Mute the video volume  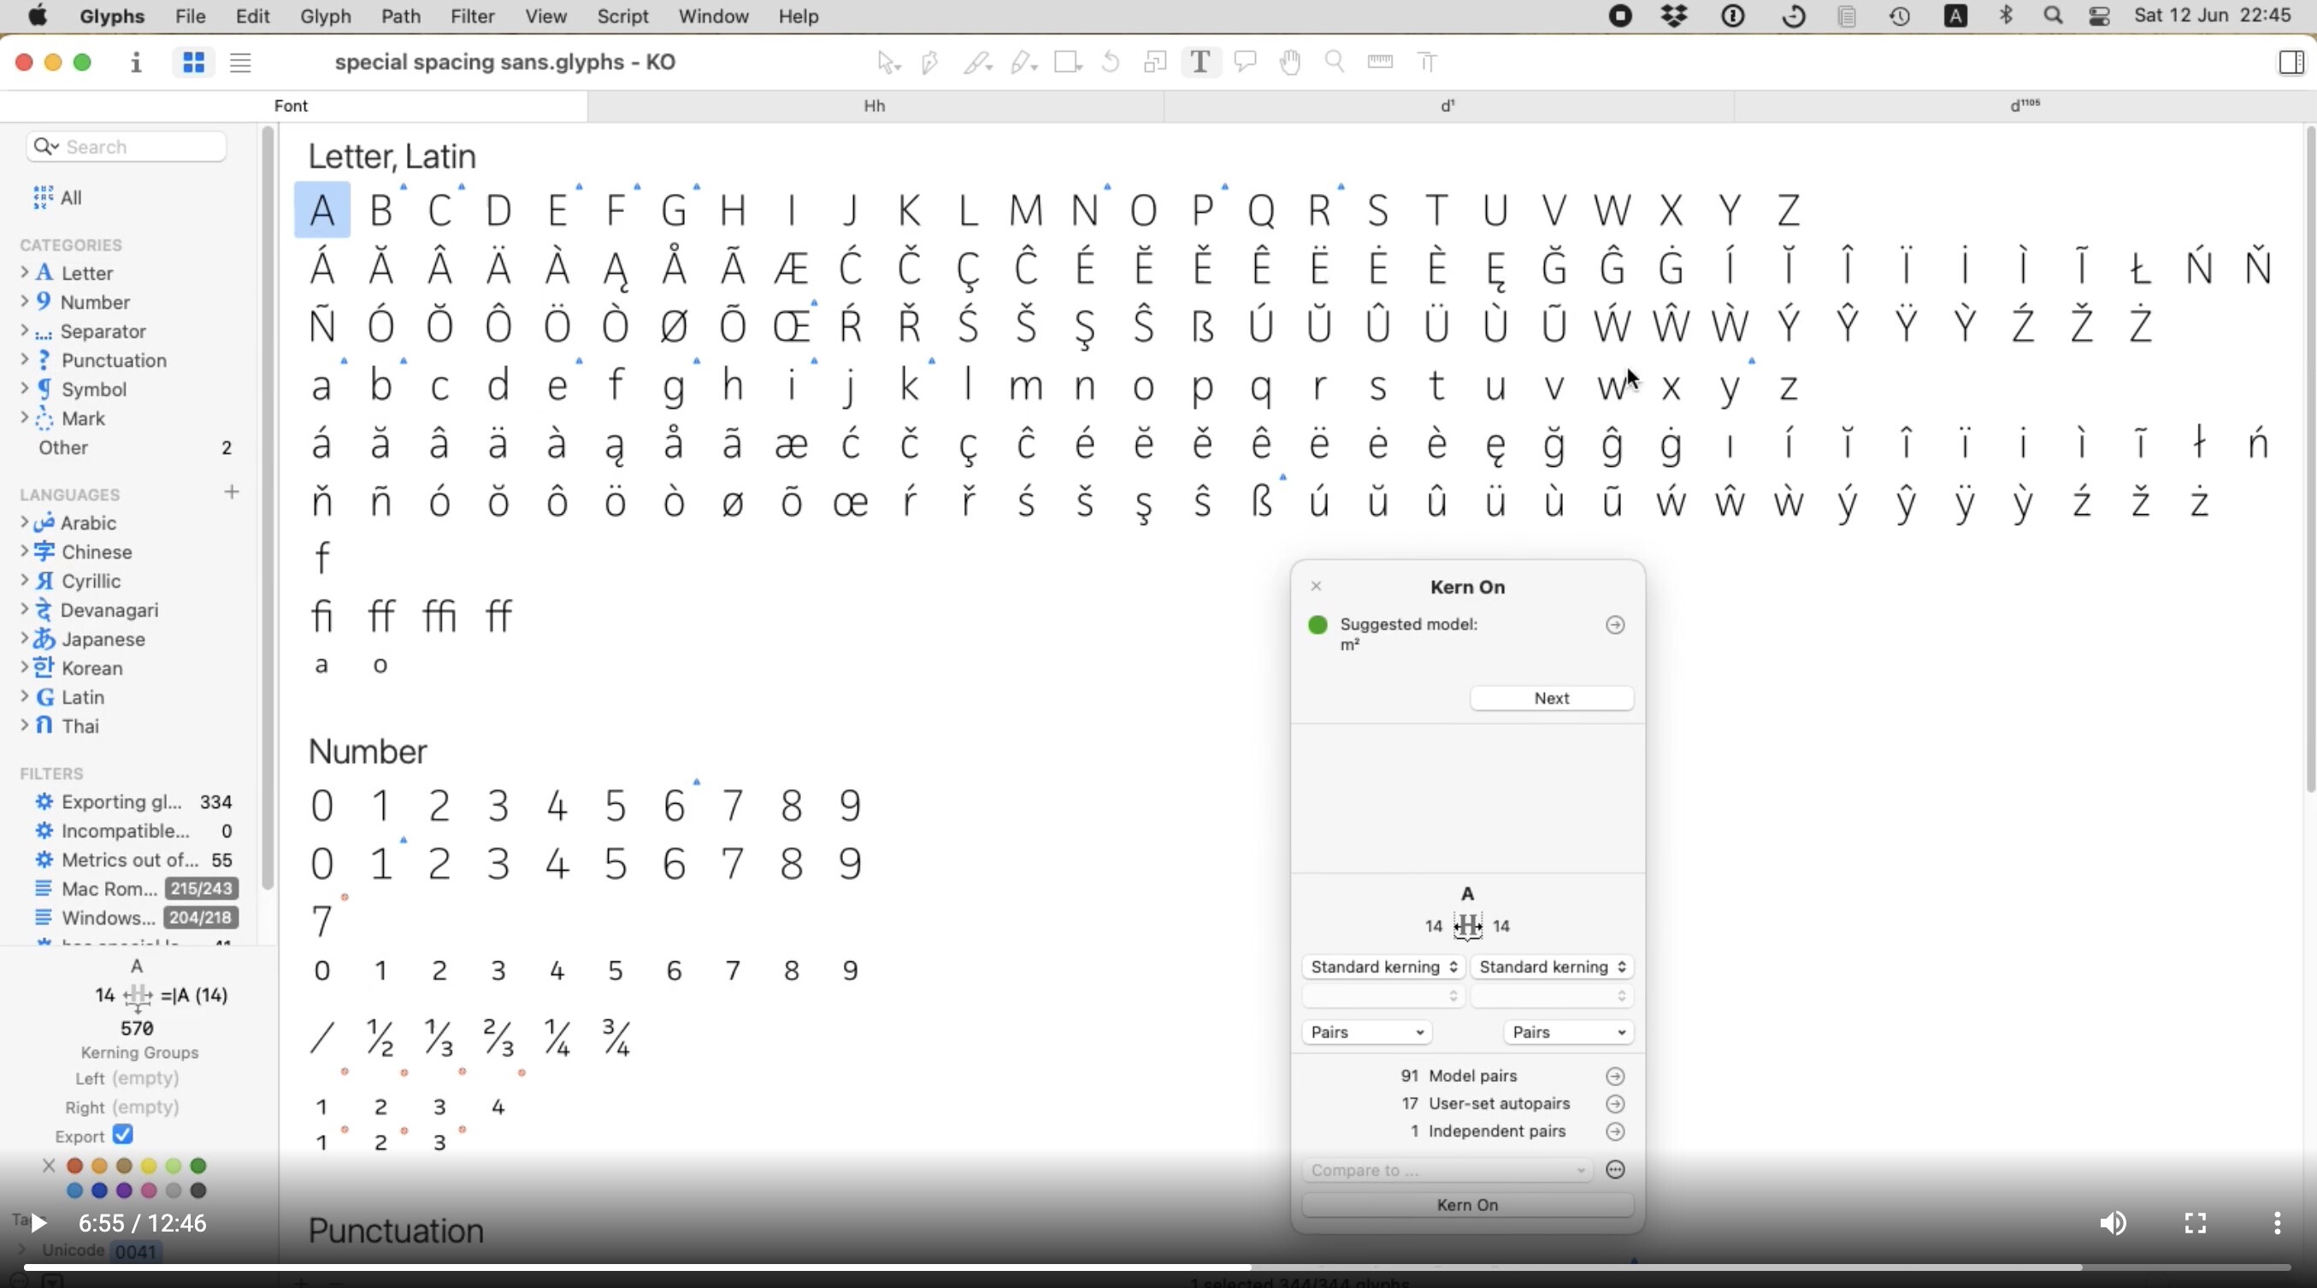(2113, 1223)
